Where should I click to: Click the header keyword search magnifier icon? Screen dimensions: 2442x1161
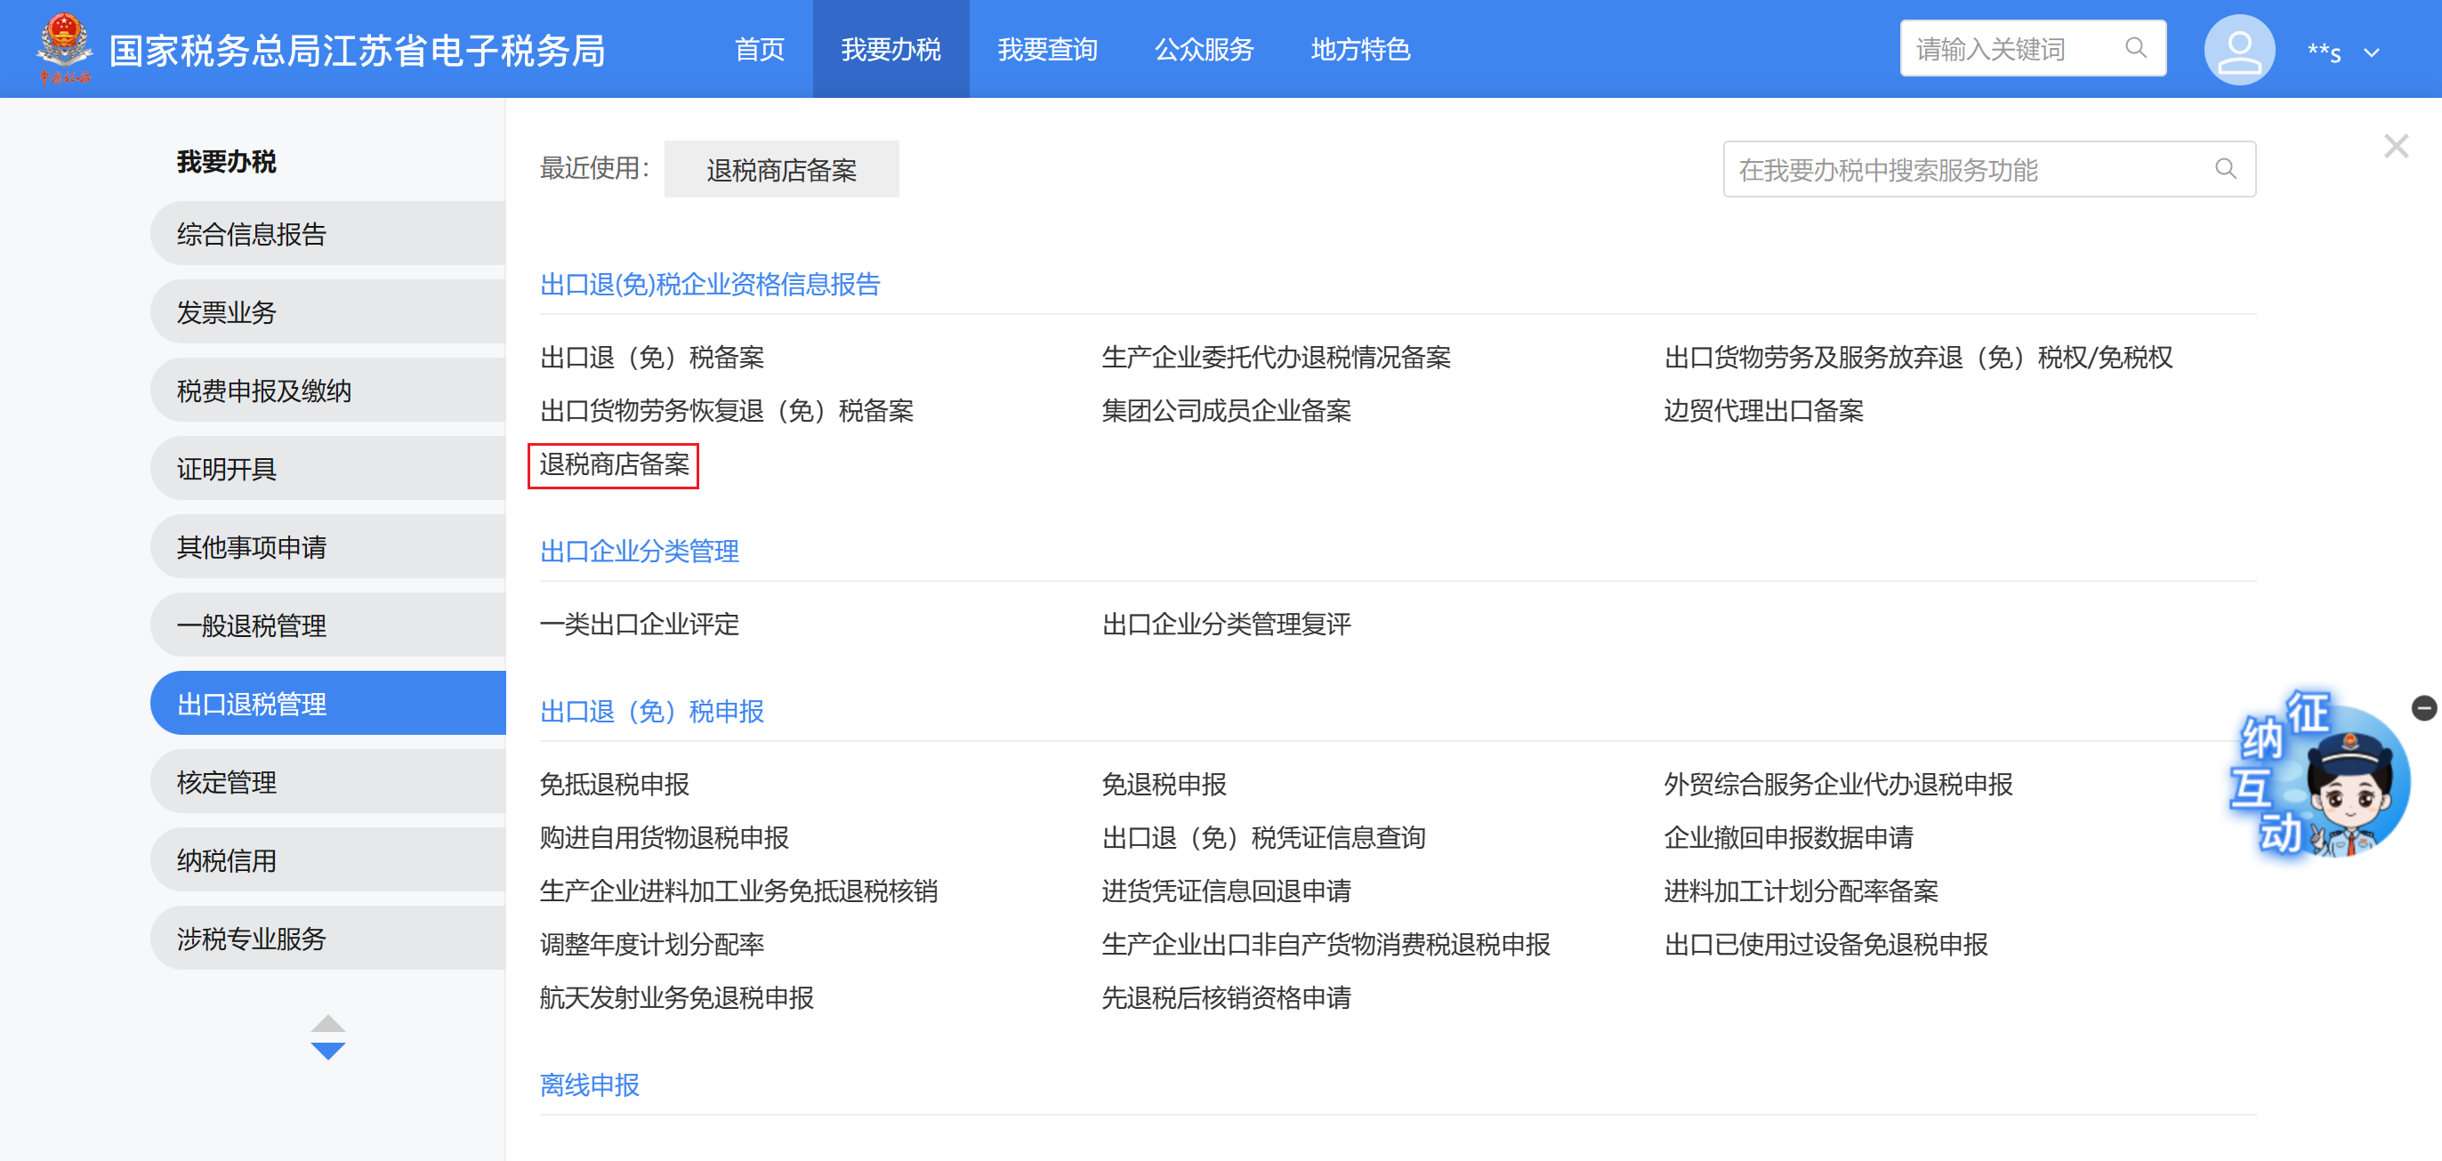(x=2135, y=48)
